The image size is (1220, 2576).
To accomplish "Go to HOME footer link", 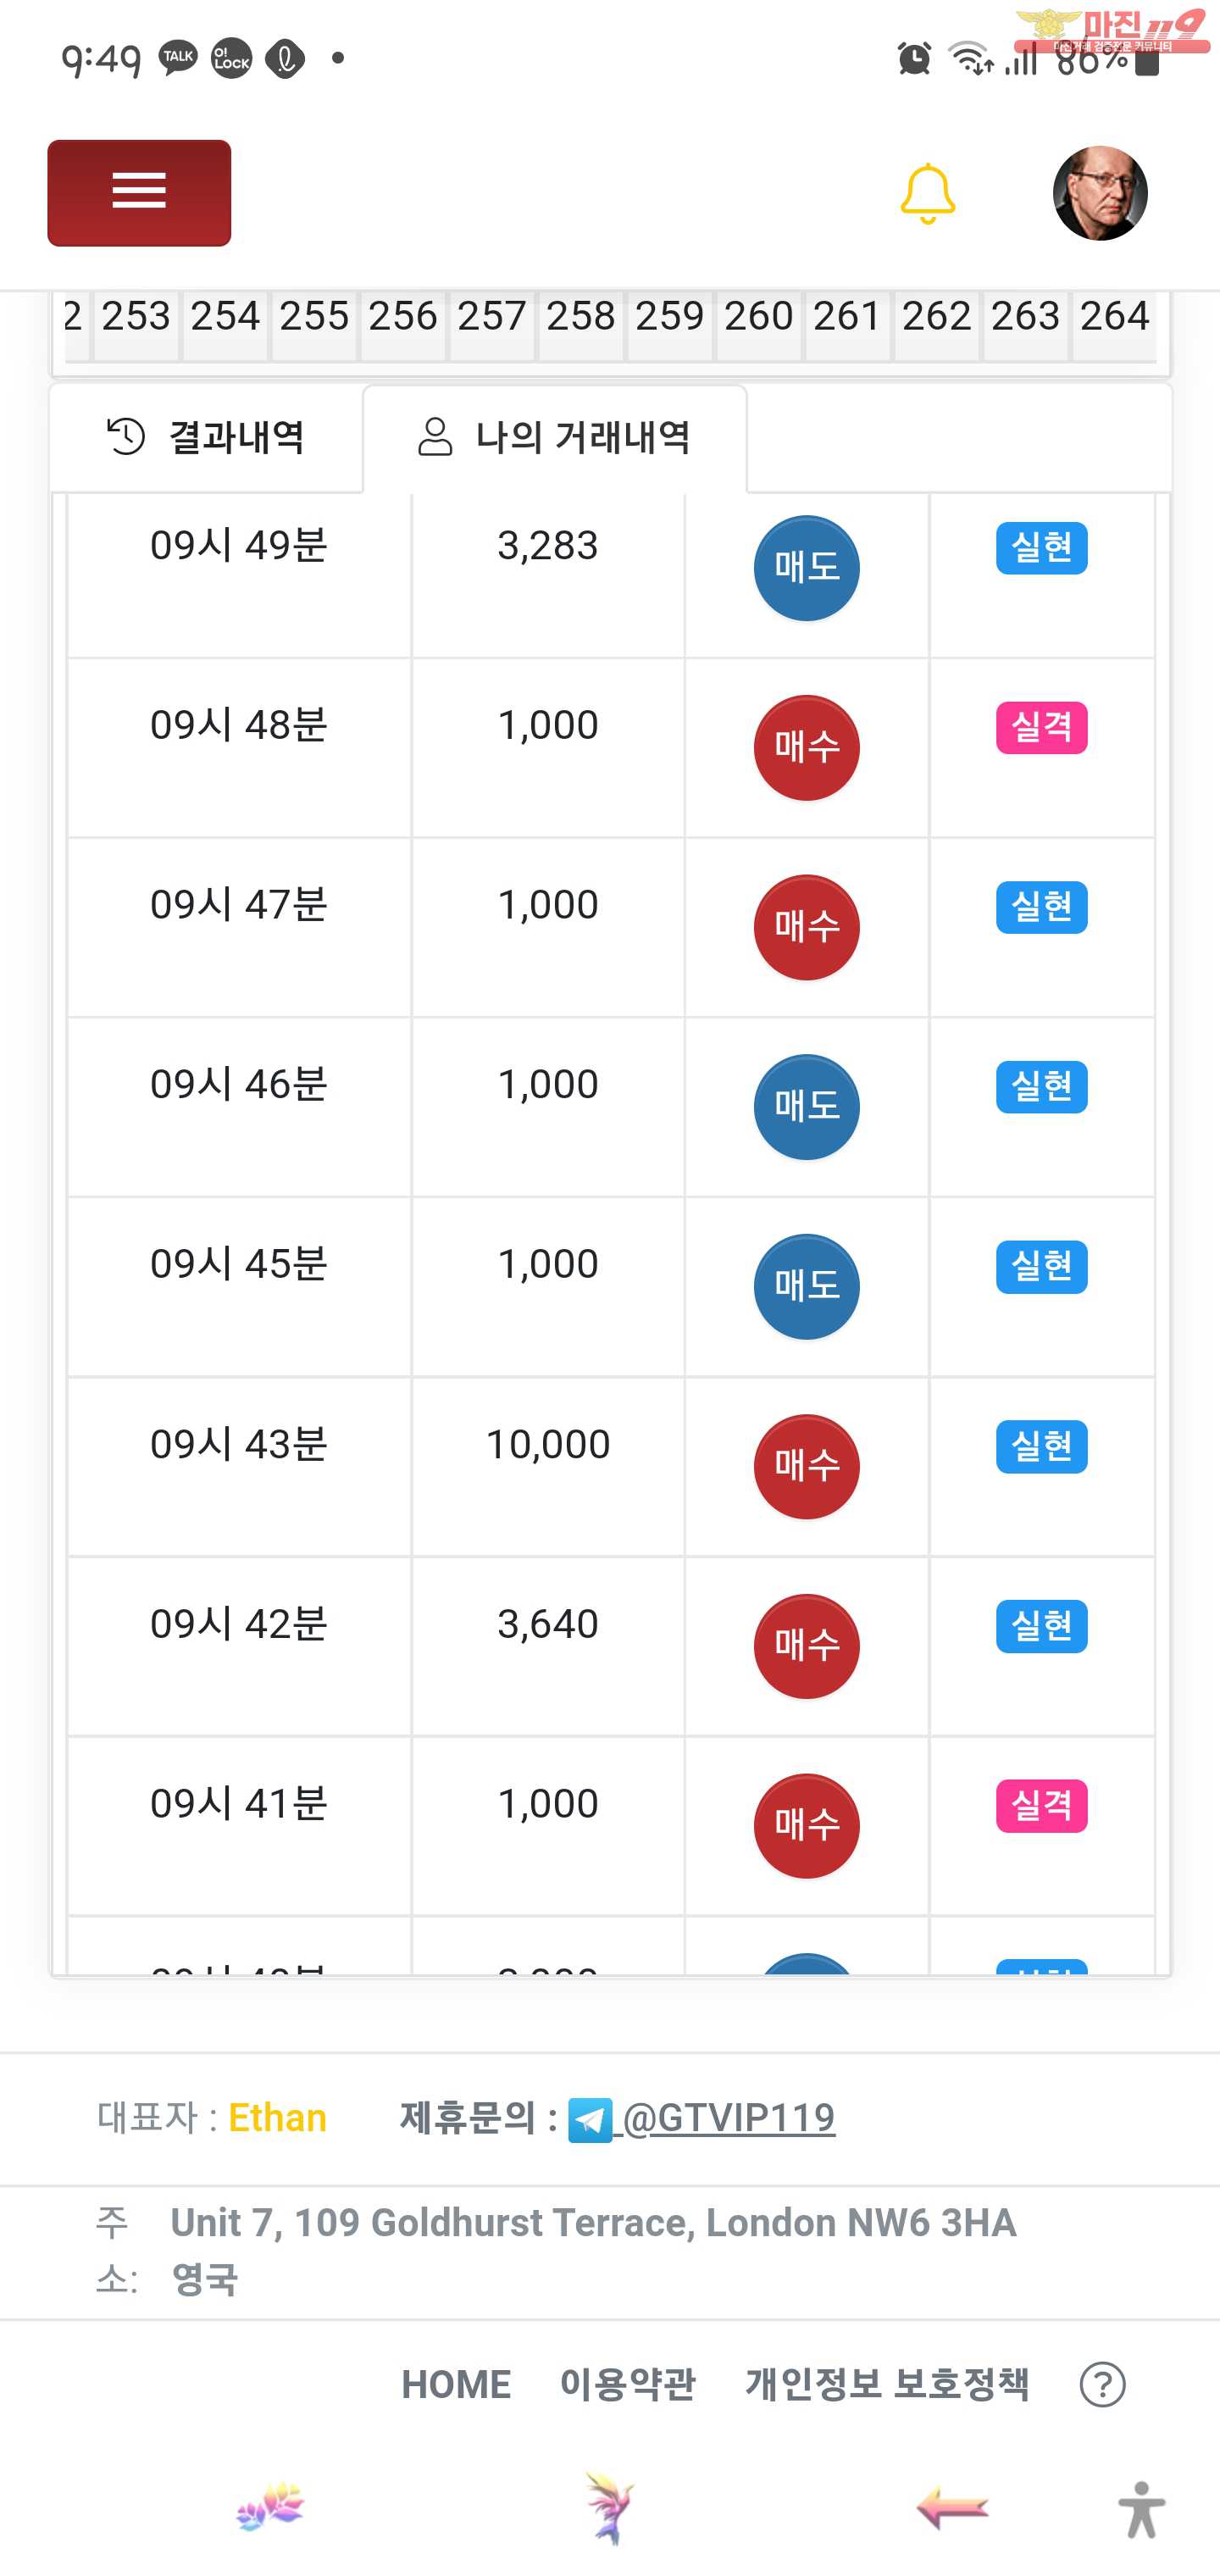I will pyautogui.click(x=456, y=2385).
